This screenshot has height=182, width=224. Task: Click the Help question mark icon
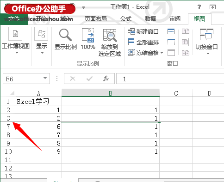[199, 7]
